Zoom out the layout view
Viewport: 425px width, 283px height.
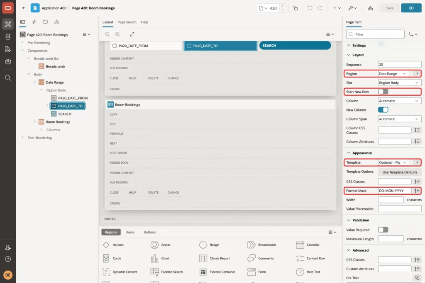(107, 34)
